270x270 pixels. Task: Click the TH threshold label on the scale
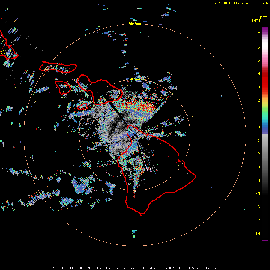click(258, 234)
